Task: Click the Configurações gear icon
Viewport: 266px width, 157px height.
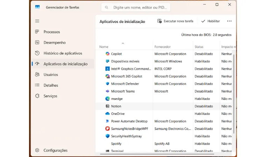Action: 37,150
